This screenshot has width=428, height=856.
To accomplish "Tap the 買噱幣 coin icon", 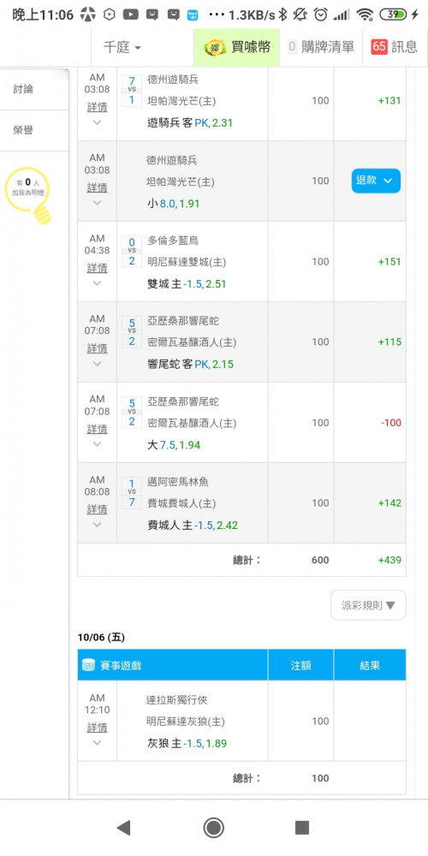I will [x=215, y=47].
